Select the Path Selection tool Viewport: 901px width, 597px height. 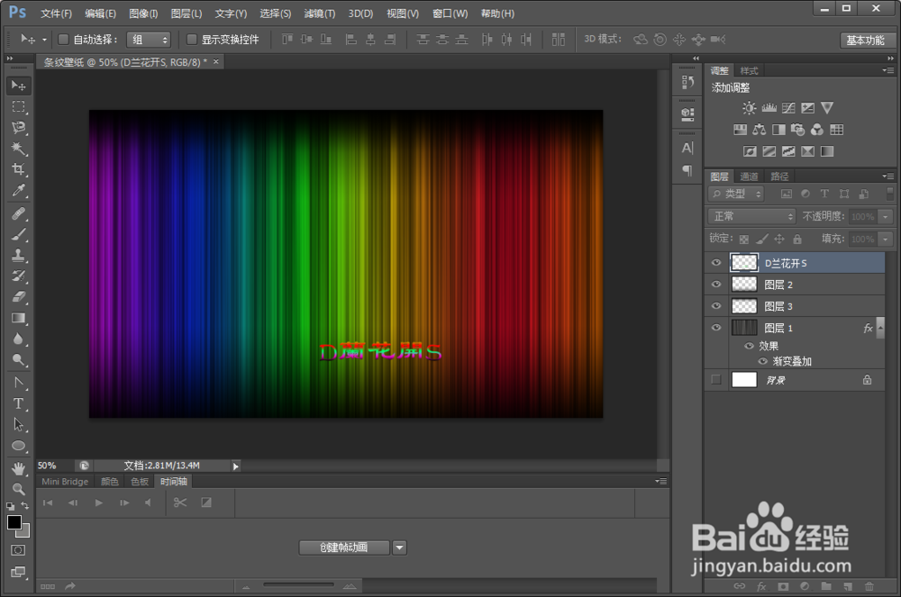pos(18,425)
